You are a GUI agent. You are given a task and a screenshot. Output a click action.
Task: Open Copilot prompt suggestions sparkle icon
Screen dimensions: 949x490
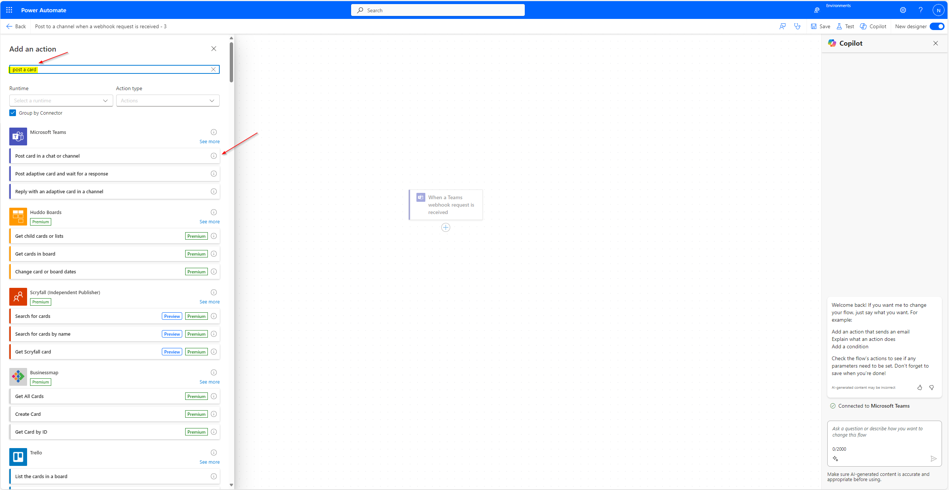[835, 459]
